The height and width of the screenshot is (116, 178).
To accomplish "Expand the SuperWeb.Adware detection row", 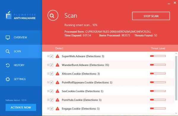I will tap(48, 56).
